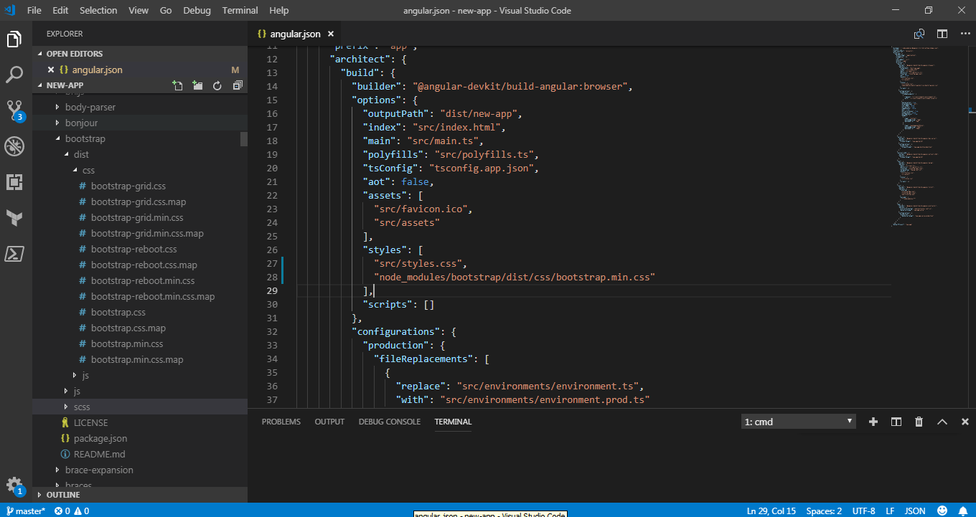Open the Search view

[15, 75]
